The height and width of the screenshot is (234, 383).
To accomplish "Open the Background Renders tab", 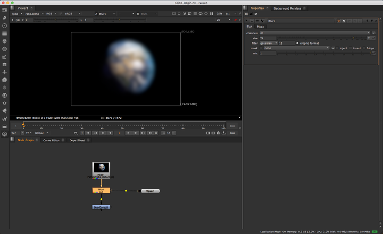I will point(288,8).
